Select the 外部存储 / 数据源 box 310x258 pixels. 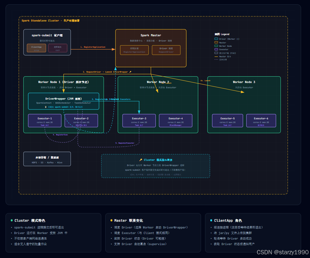[x=47, y=159]
